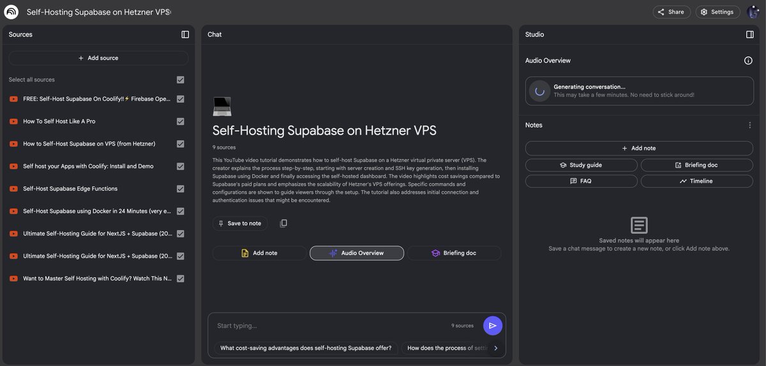
Task: Open Share dialog
Action: tap(671, 12)
